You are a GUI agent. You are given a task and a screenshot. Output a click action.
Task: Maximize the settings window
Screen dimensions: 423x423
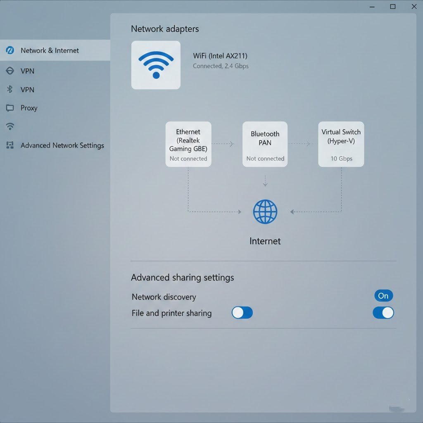pos(393,7)
